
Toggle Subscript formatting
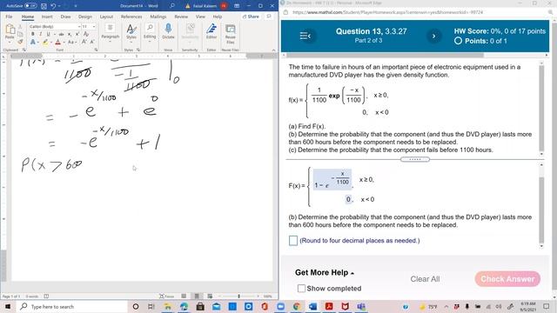point(70,34)
